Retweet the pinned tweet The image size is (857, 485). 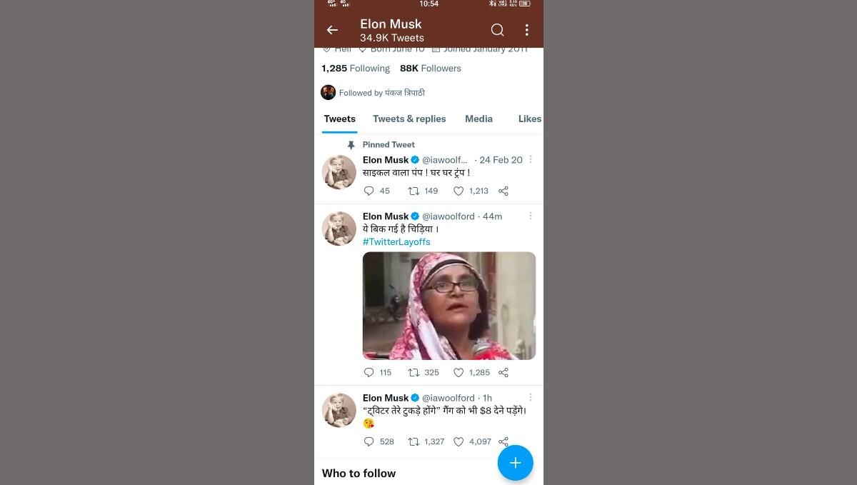coord(414,191)
